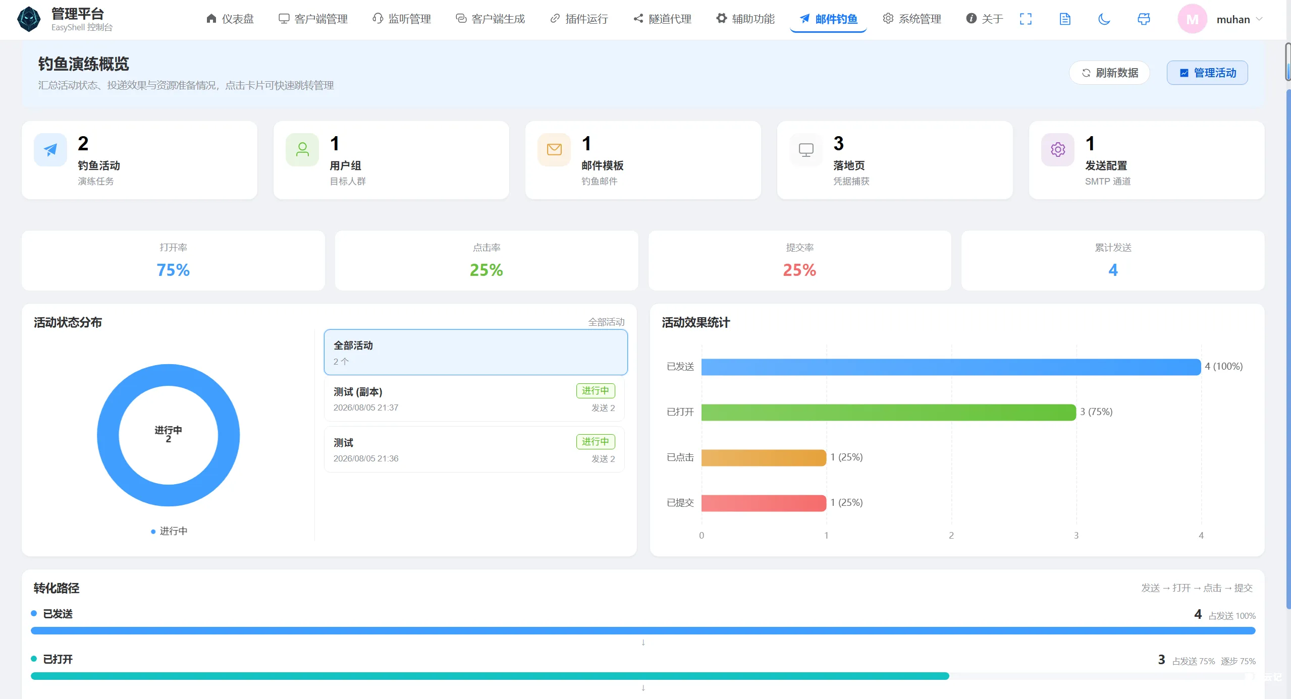Click the 累计发送 value 4

pos(1113,270)
